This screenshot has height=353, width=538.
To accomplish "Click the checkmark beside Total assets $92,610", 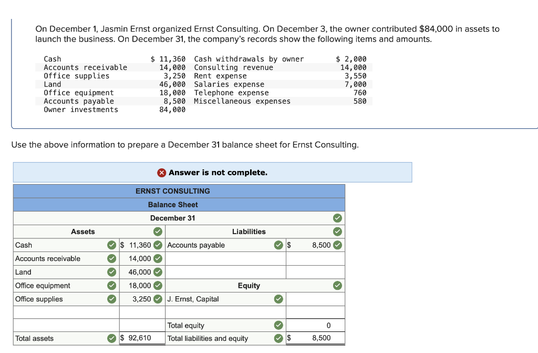I will tap(111, 338).
